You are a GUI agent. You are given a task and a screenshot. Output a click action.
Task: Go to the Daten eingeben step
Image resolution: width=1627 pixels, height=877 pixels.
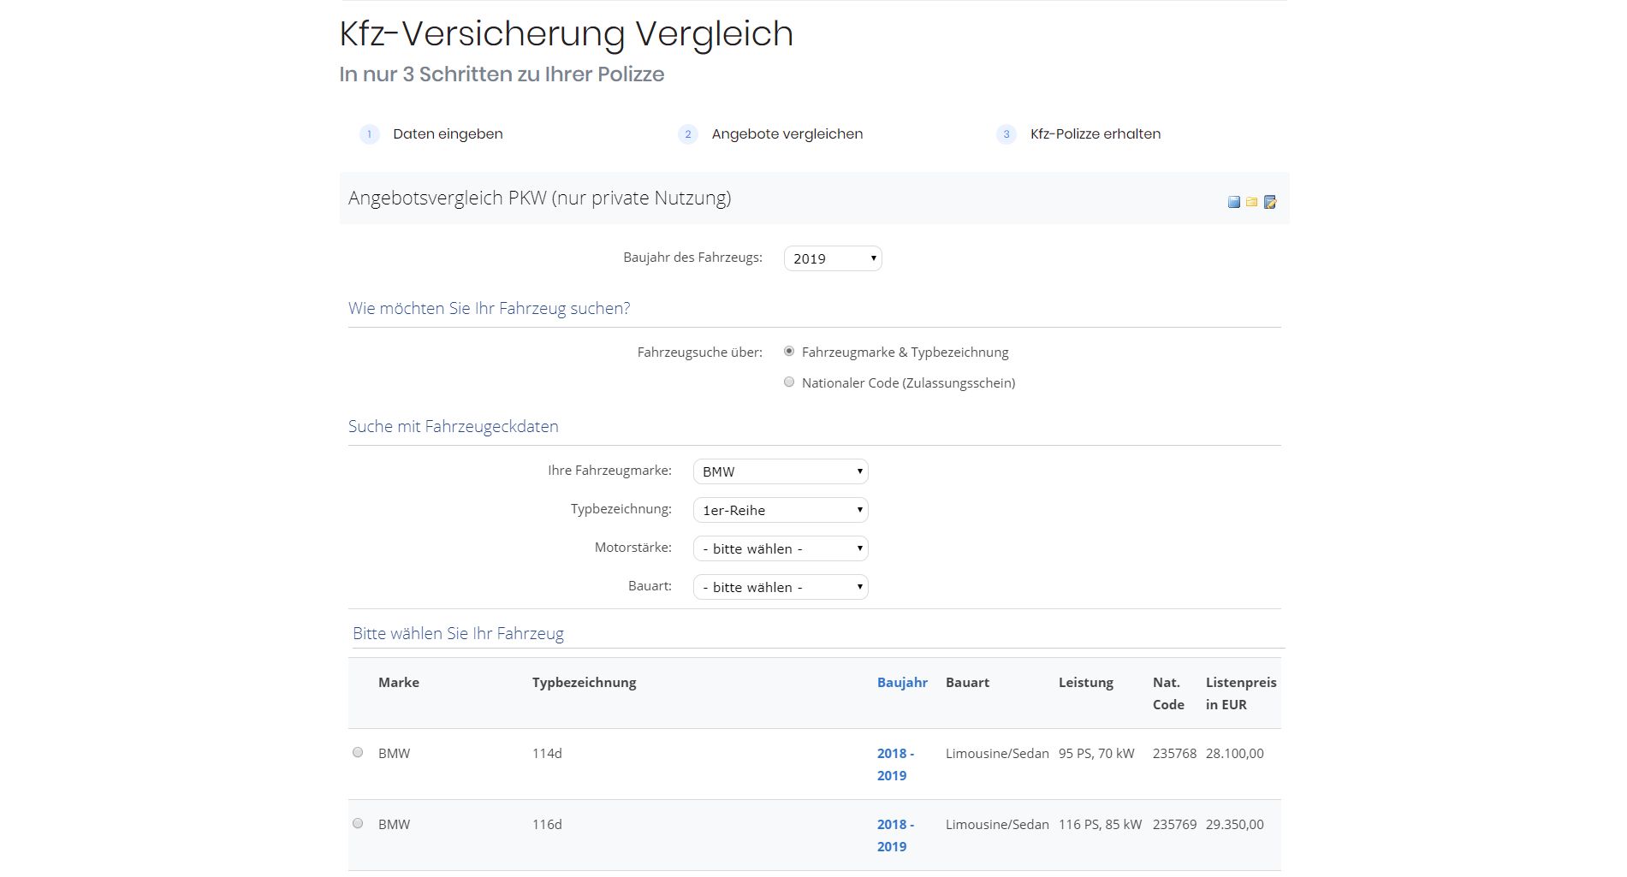[x=448, y=134]
